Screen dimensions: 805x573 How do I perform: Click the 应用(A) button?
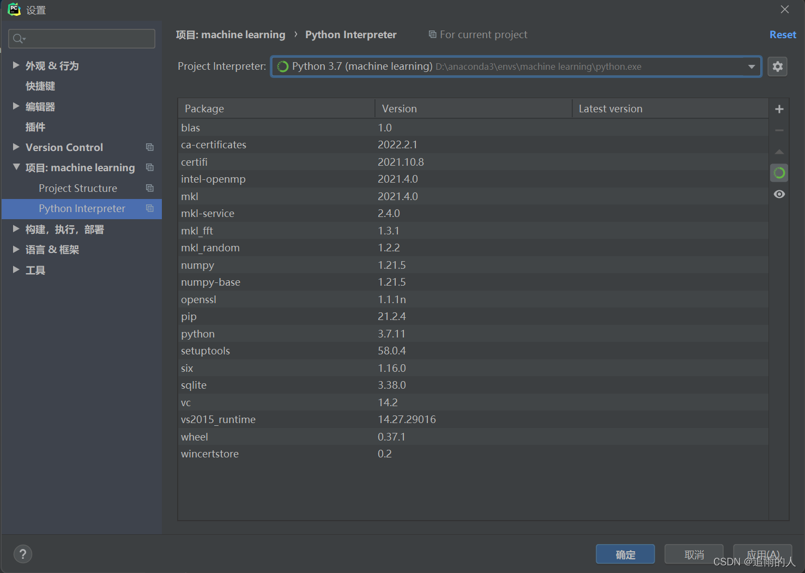click(x=762, y=554)
